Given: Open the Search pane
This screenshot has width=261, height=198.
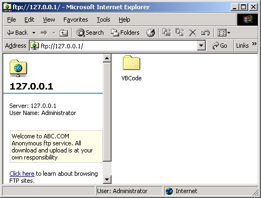Looking at the screenshot, I should [90, 33].
